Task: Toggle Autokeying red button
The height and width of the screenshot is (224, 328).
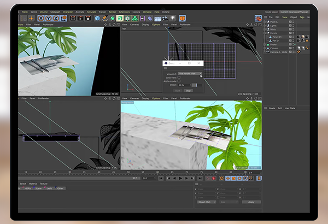Action: pyautogui.click(x=214, y=178)
